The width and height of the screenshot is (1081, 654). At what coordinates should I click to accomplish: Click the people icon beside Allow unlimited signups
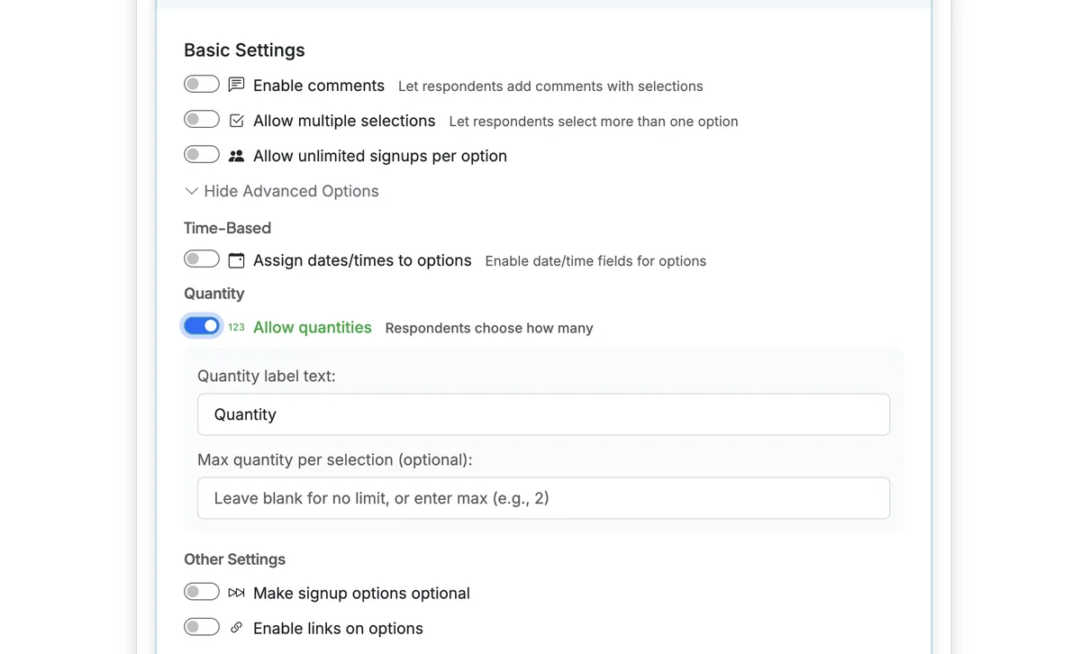click(235, 154)
